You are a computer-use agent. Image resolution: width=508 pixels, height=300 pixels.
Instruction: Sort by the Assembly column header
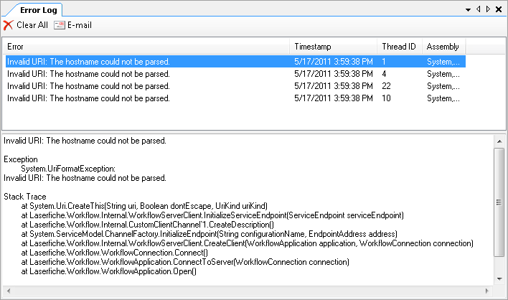(x=443, y=47)
